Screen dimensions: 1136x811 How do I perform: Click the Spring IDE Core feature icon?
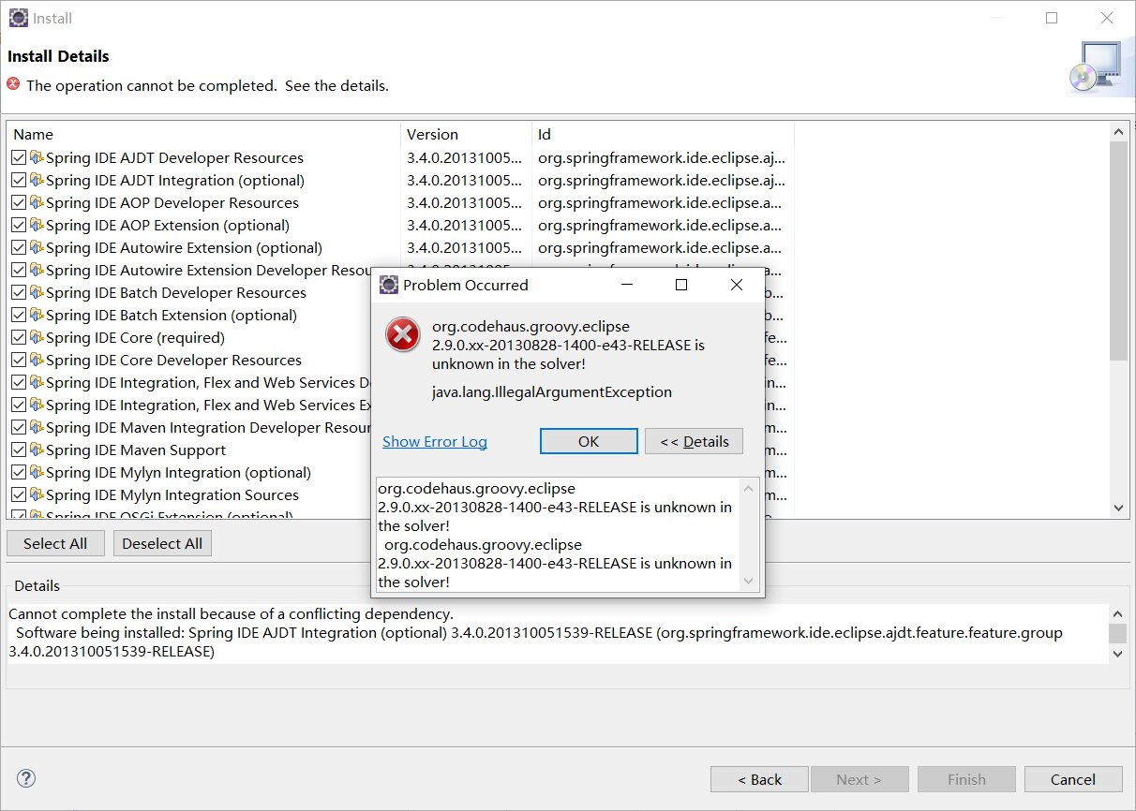(37, 337)
